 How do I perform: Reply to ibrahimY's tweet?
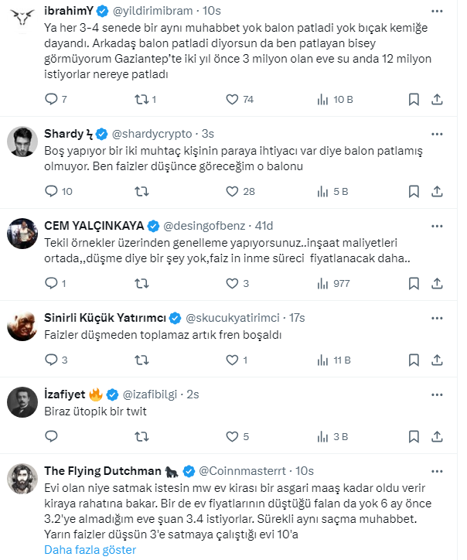click(52, 99)
